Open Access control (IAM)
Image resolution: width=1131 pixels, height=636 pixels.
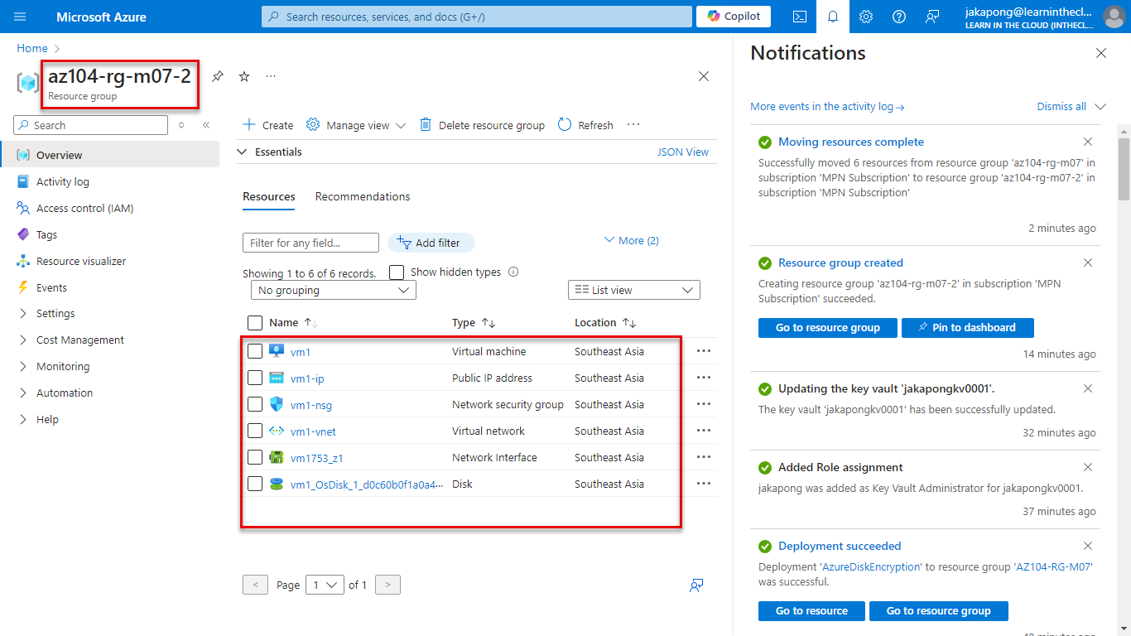click(84, 208)
